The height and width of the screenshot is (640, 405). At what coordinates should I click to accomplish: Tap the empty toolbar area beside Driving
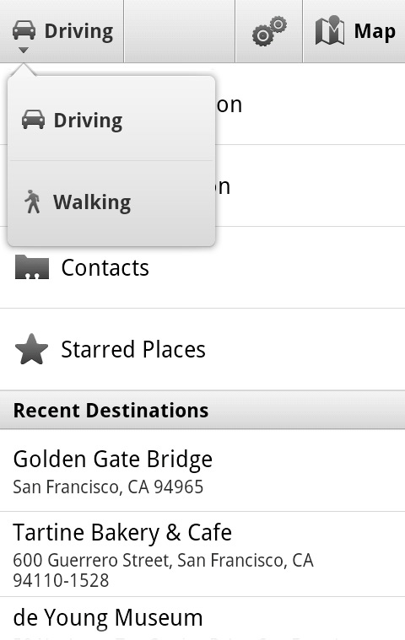tap(180, 31)
